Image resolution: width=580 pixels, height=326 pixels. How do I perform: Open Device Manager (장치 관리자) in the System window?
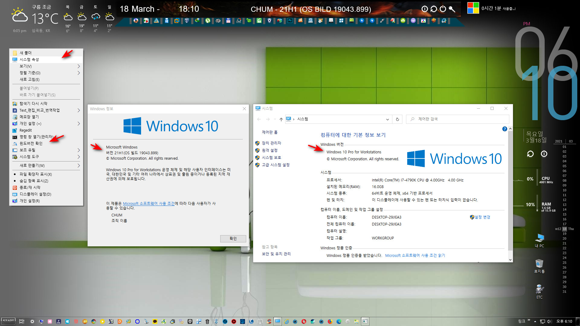(271, 143)
